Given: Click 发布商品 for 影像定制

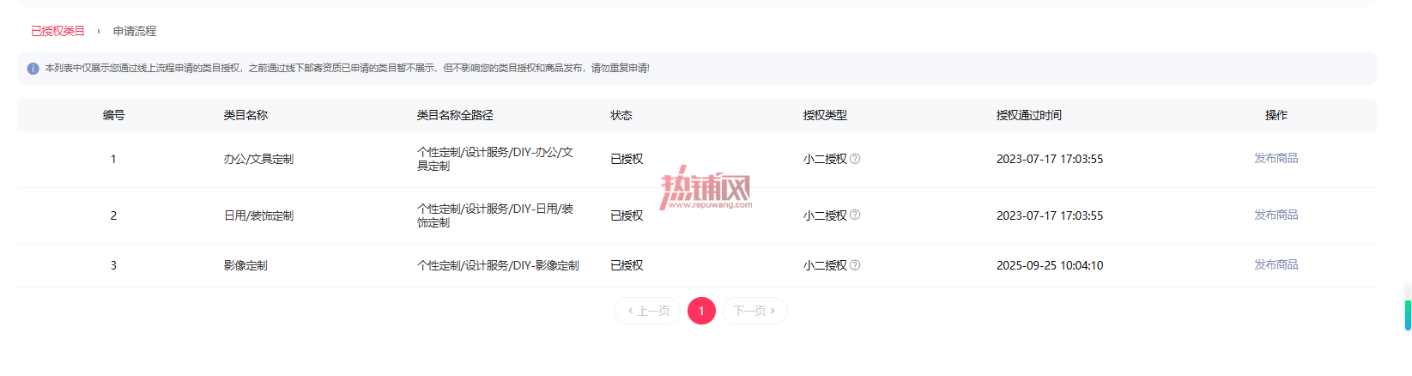Looking at the screenshot, I should 1276,264.
